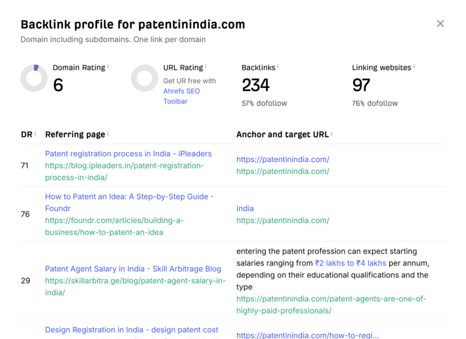Click the URL Rating info icon

pyautogui.click(x=206, y=67)
